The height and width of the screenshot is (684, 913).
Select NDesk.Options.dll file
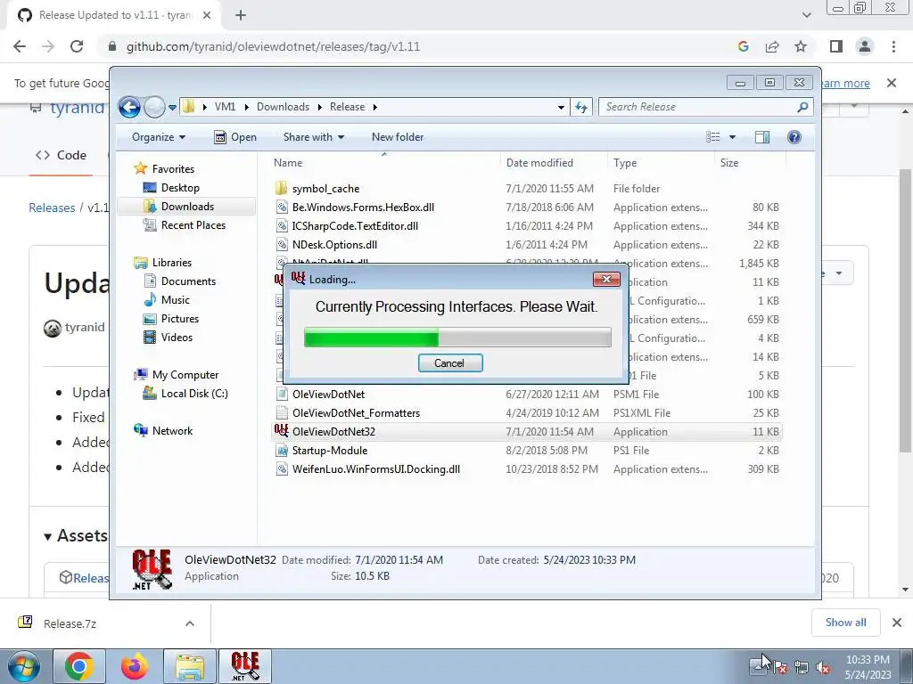(335, 245)
